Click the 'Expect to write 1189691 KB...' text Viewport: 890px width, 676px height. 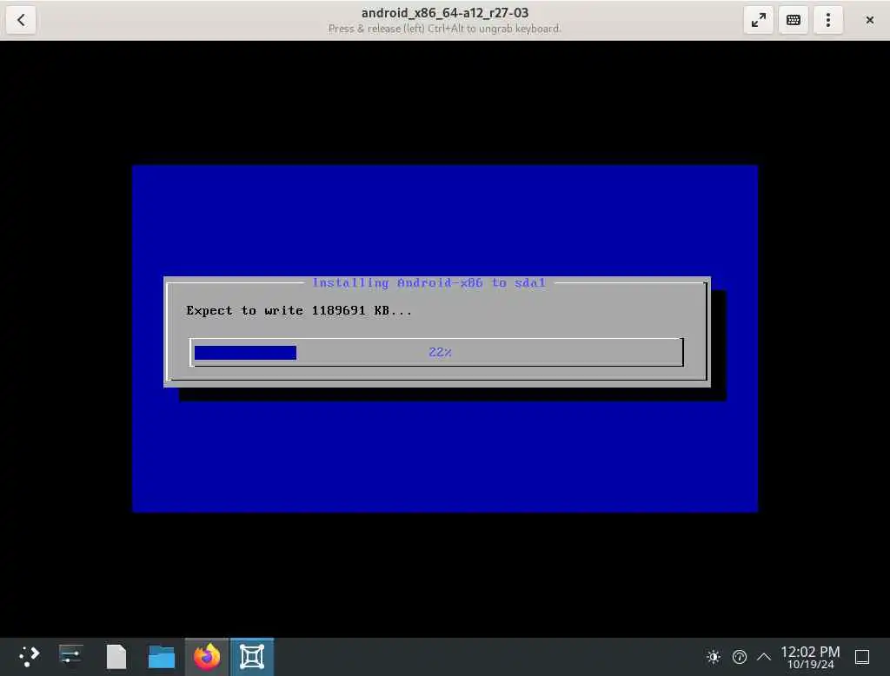pyautogui.click(x=299, y=310)
